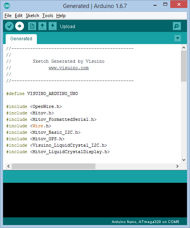Screen dimensions: 190x228
Task: Click the vertical scrollbar thumb
Action: point(184,66)
